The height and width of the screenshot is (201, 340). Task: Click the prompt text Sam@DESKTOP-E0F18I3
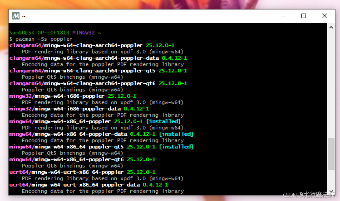(39, 33)
